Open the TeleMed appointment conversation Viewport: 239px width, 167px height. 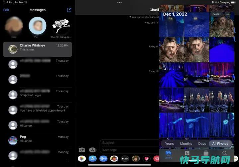tap(38, 110)
